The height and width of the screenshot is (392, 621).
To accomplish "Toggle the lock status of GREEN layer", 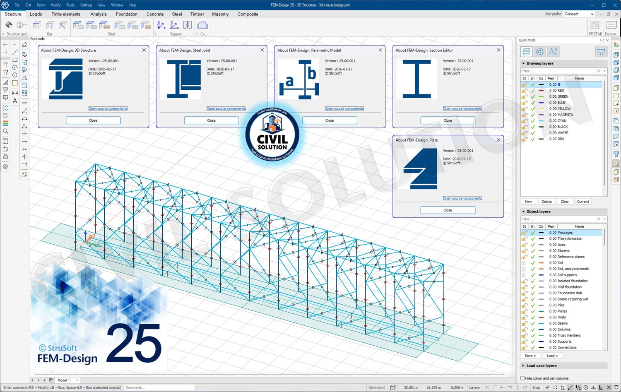I will (524, 96).
